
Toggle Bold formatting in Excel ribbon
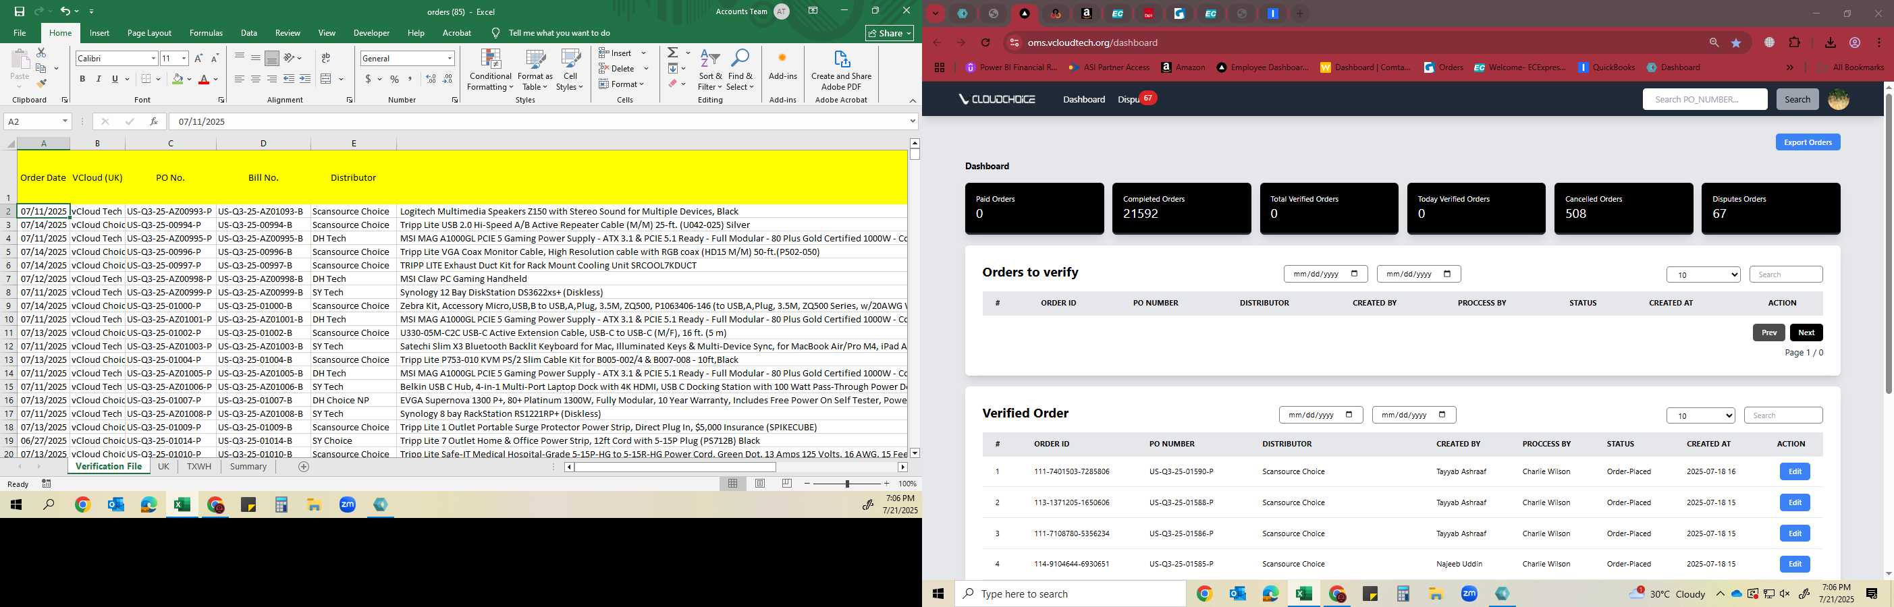82,79
